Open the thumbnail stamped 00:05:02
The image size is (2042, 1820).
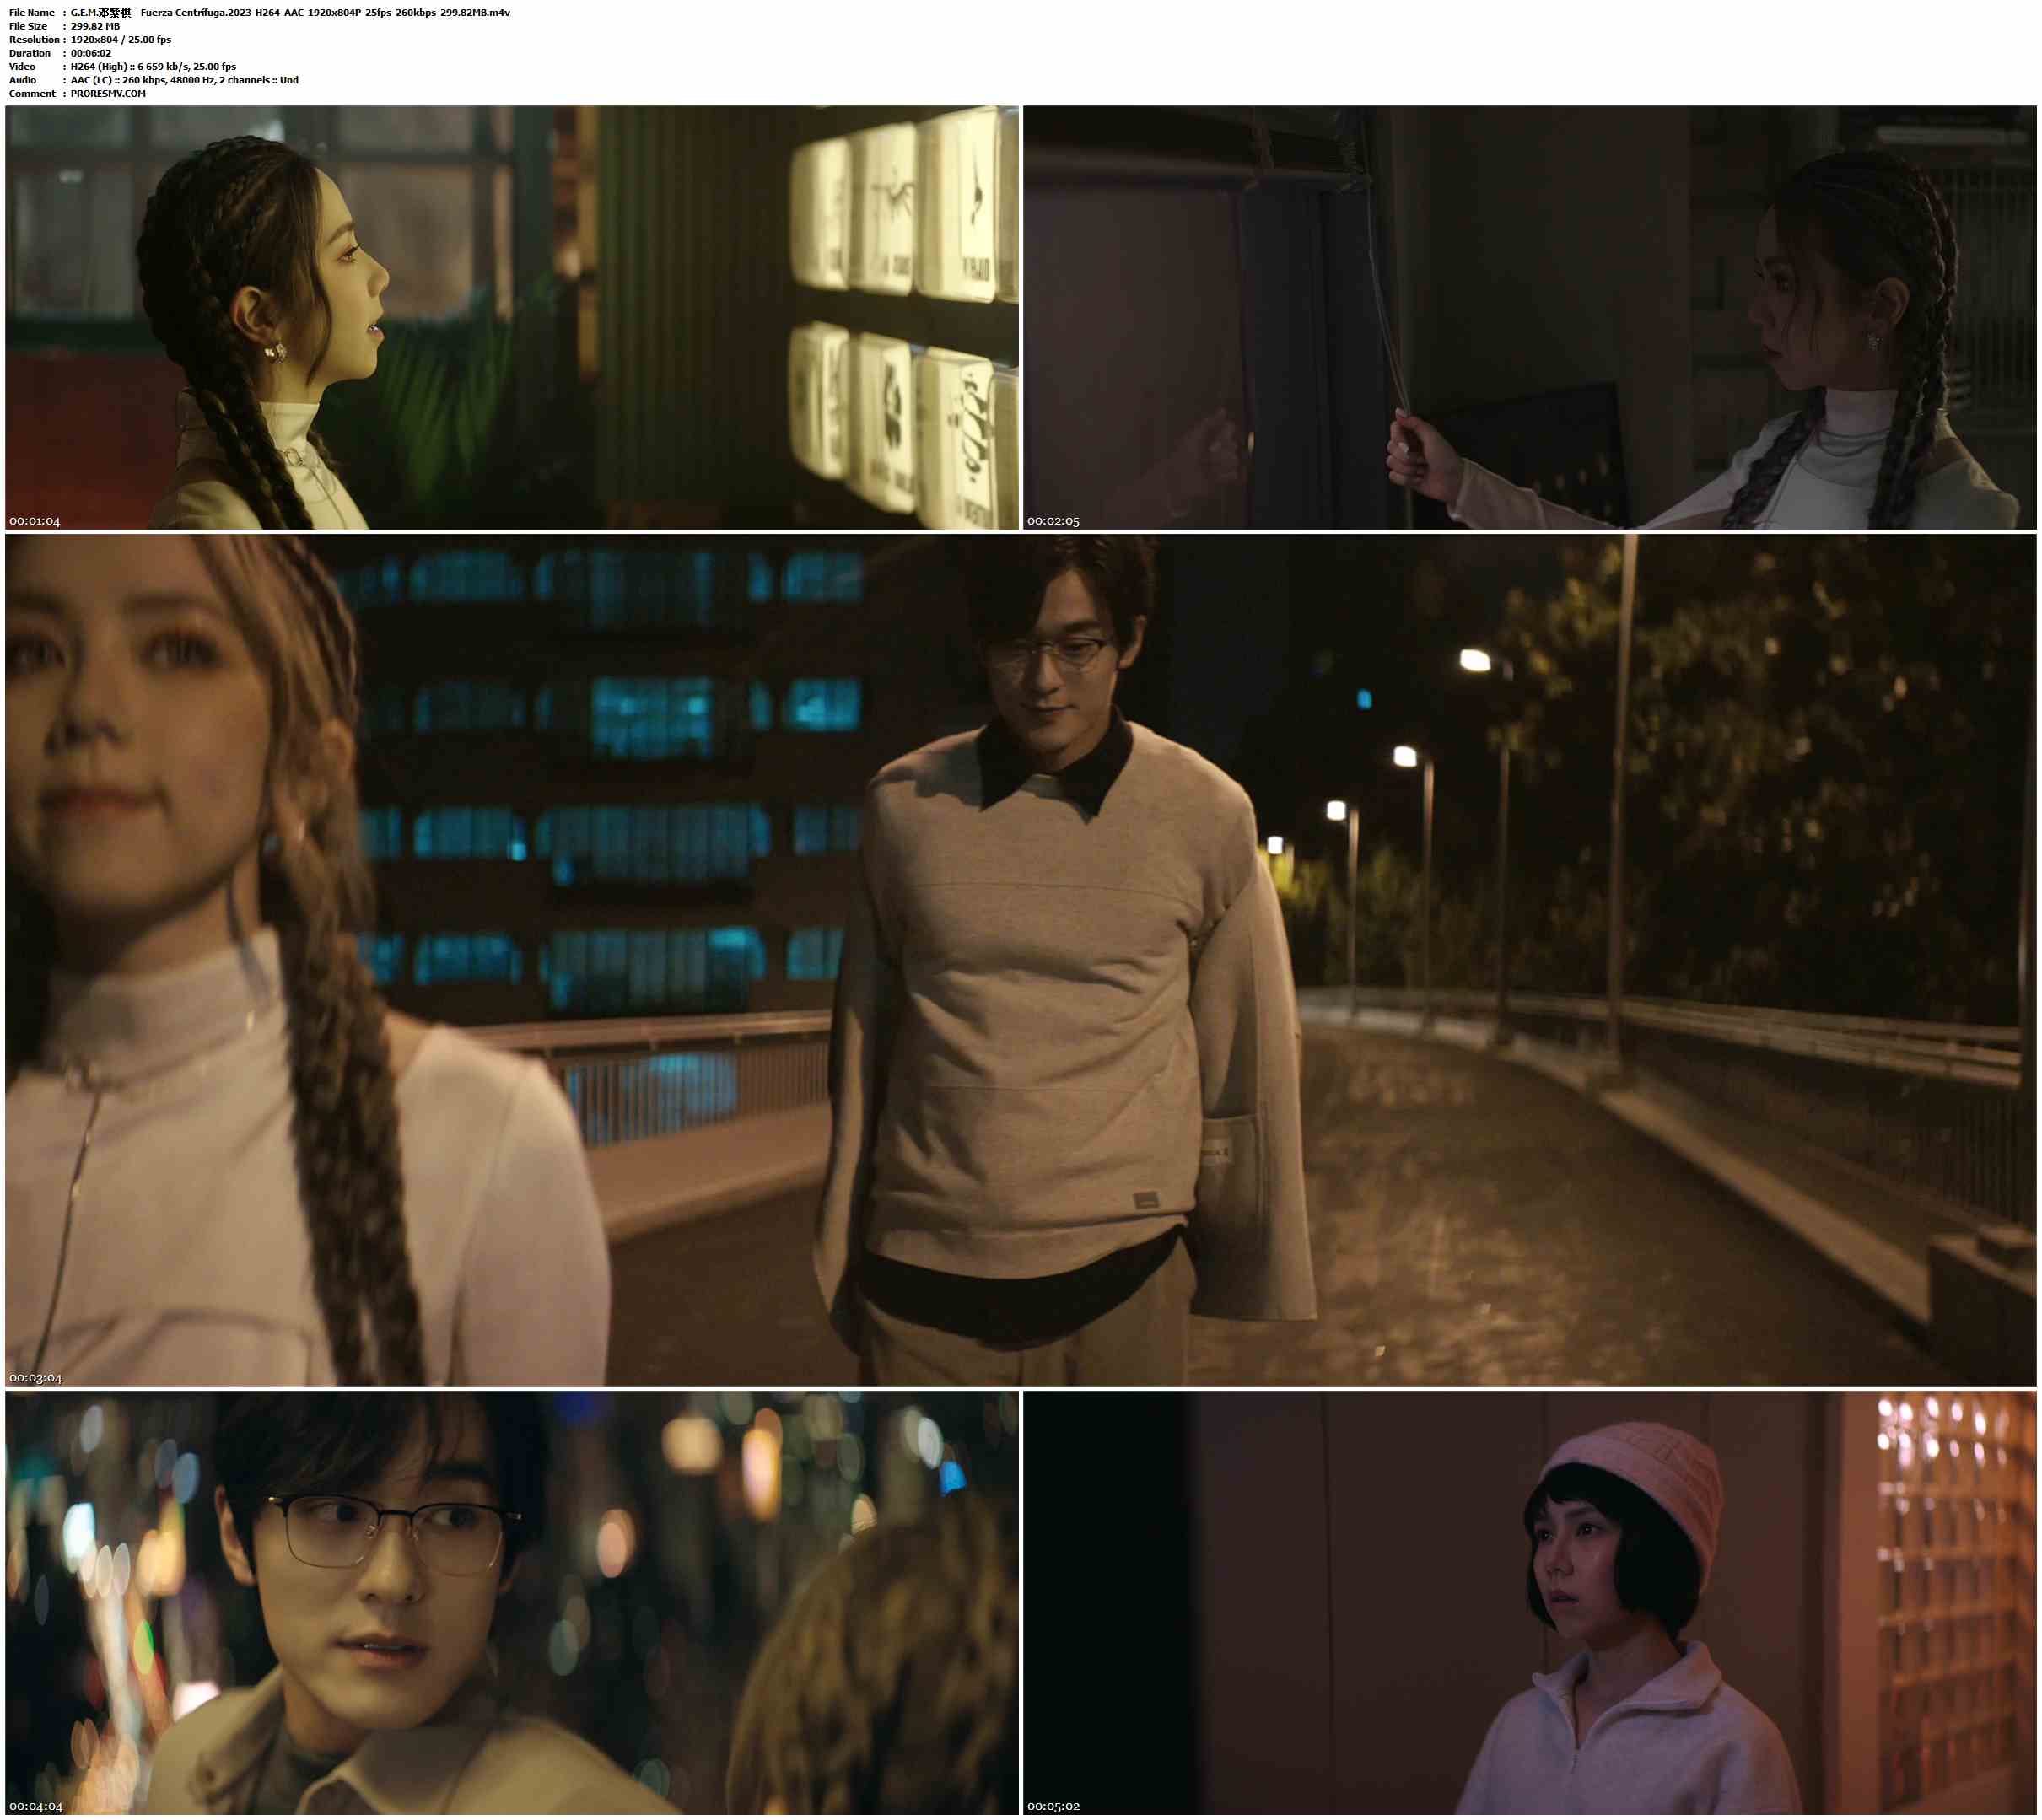click(x=1530, y=1603)
